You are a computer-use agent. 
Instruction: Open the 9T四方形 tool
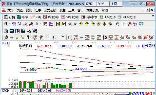[127, 17]
